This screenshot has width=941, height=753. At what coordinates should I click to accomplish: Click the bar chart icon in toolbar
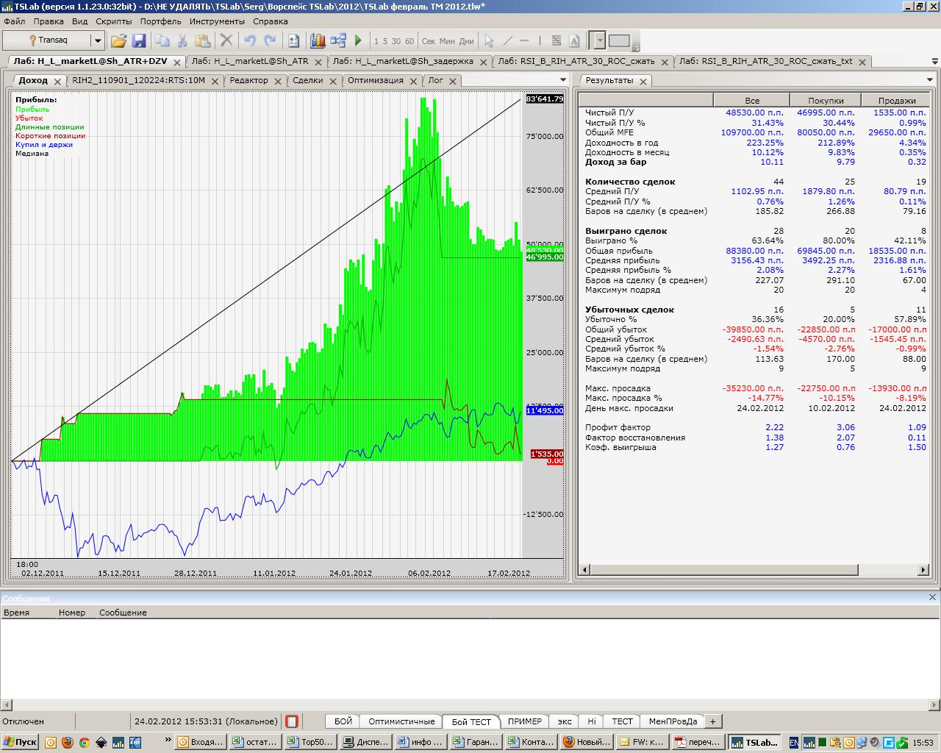[x=318, y=41]
